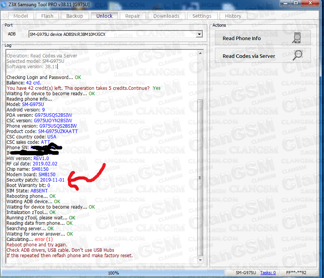Click the 'Searching server... OK' log line
Screen dimensions: 324x278
pos(30,229)
